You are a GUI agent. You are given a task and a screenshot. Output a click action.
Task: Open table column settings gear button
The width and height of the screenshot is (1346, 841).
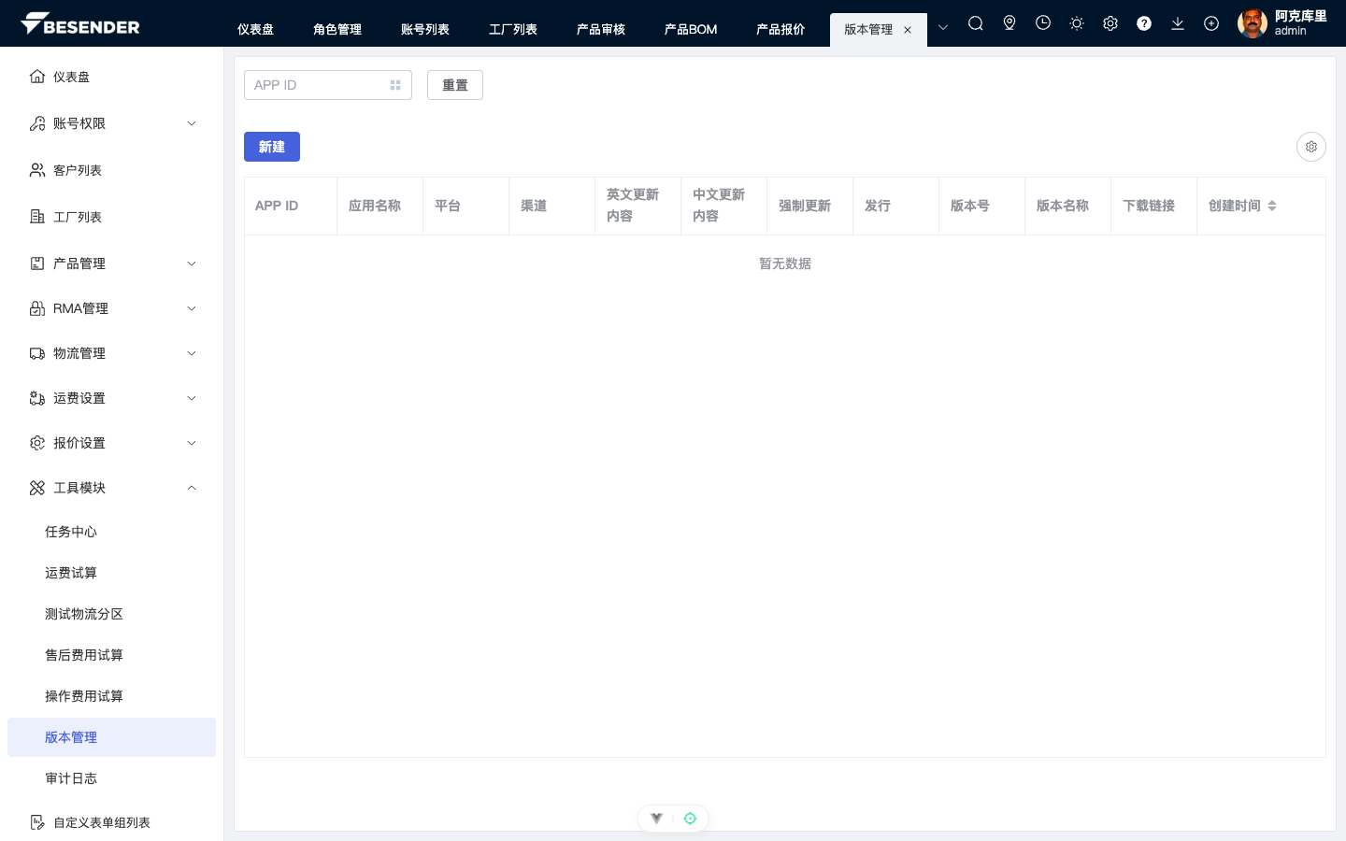(x=1311, y=147)
